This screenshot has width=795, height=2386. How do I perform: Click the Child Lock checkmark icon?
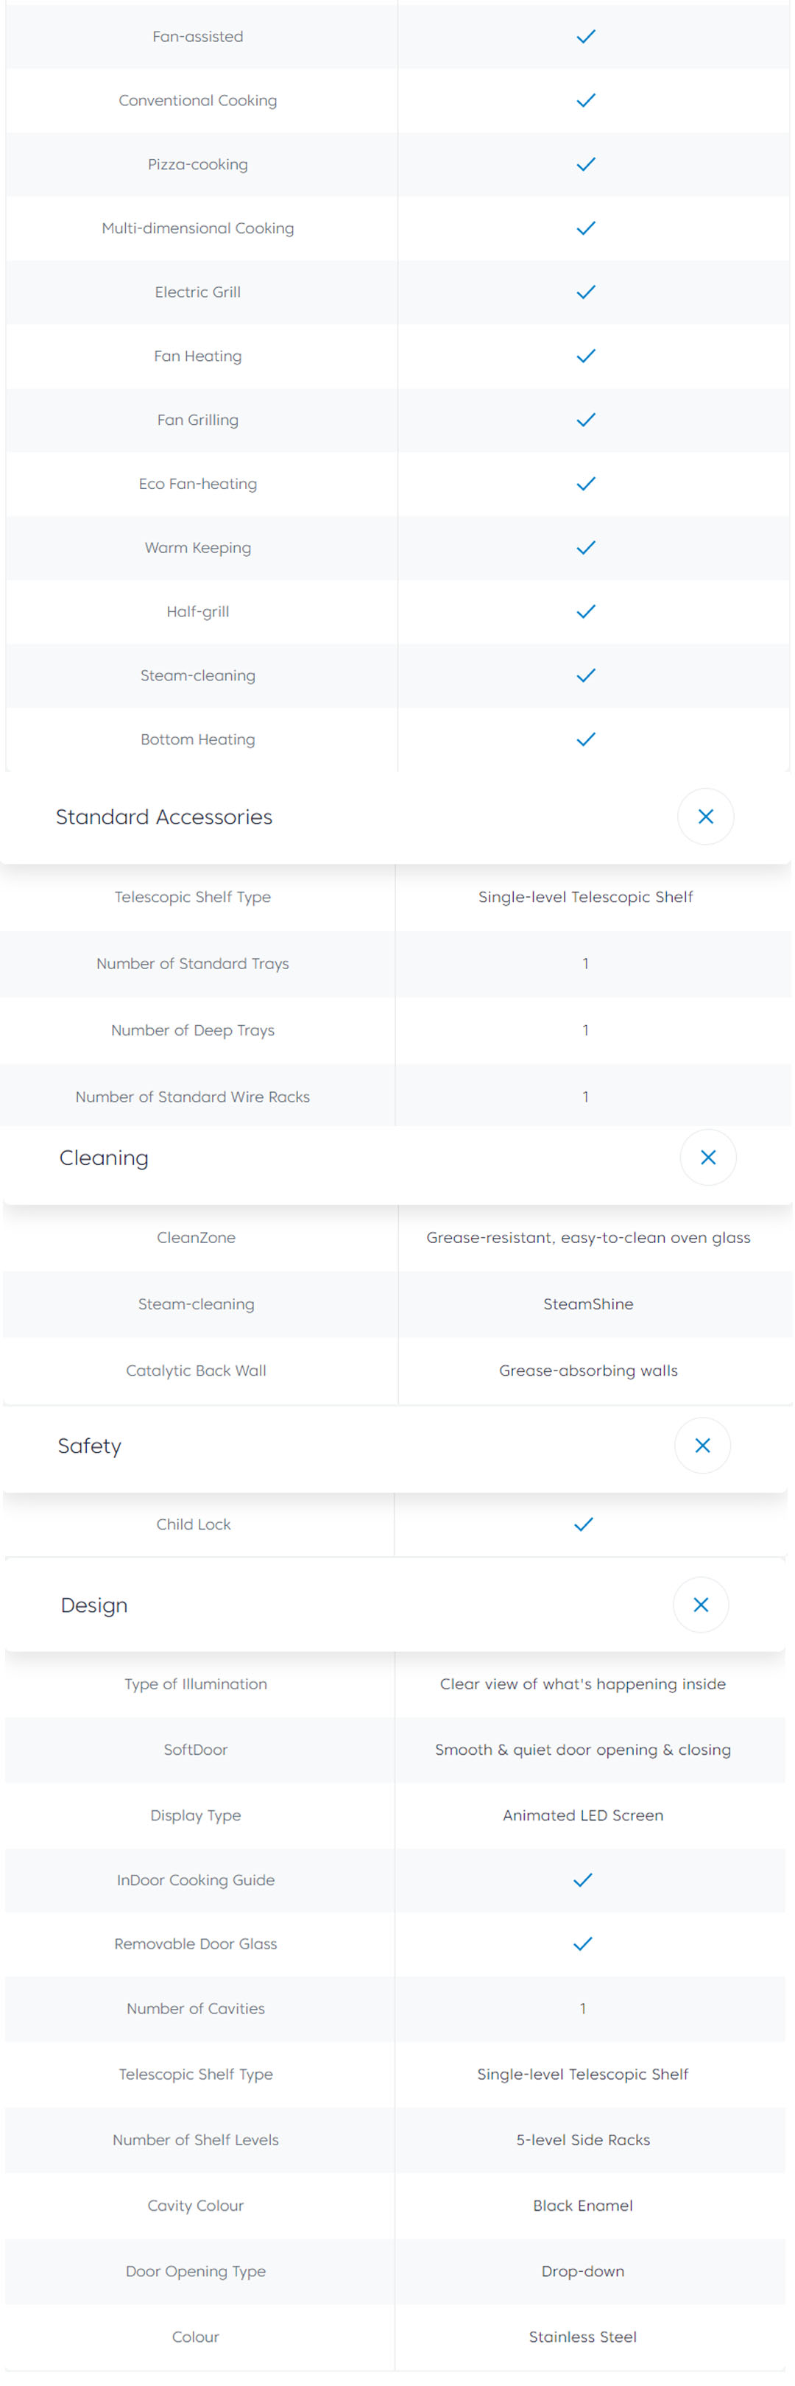(583, 1524)
